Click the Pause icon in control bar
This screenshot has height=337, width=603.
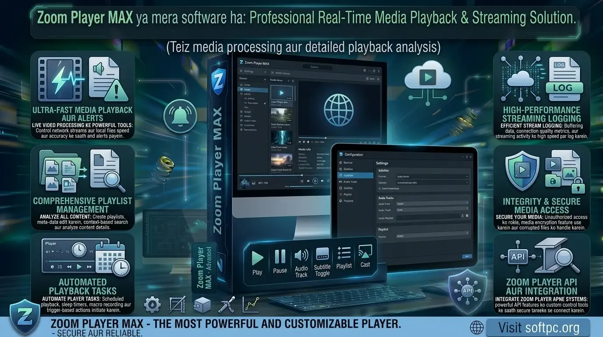(x=280, y=256)
